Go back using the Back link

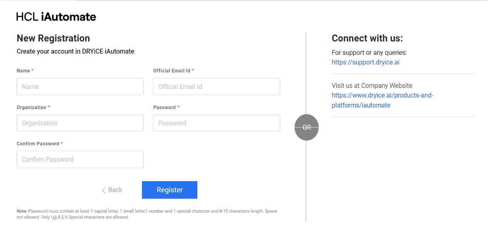coord(115,190)
